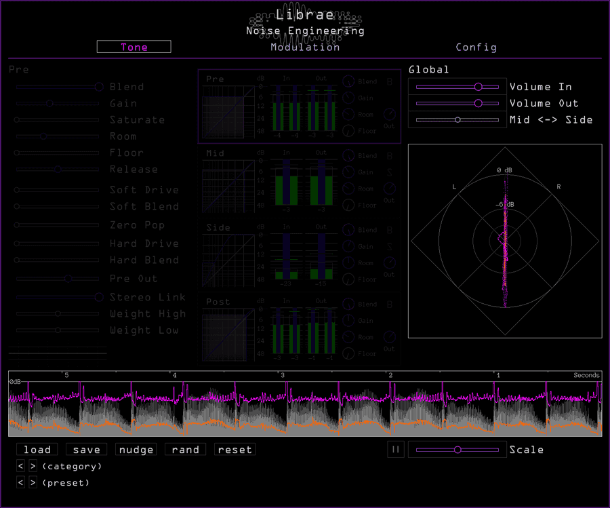Toggle the Pre section B bypass
Image resolution: width=610 pixels, height=508 pixels.
click(x=390, y=82)
